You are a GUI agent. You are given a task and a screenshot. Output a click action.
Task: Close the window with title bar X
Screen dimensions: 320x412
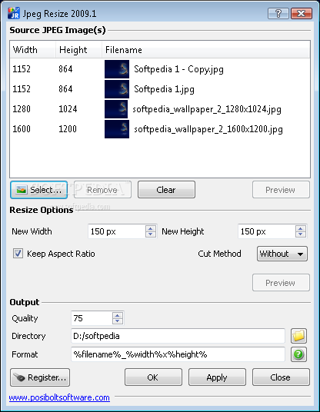302,13
